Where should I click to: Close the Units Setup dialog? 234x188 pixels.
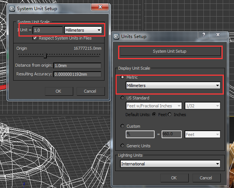[218, 35]
